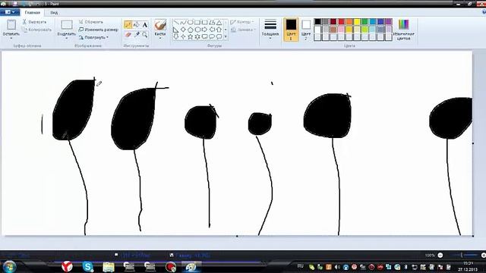Open the Brushes (Кисти) dropdown arrow
Screen dimensions: 486x273
[160, 38]
